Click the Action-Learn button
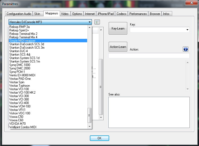This screenshot has width=199, height=146. coord(118,47)
